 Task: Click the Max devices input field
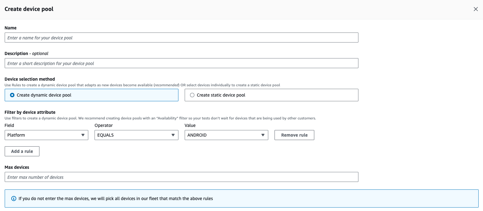tap(182, 177)
